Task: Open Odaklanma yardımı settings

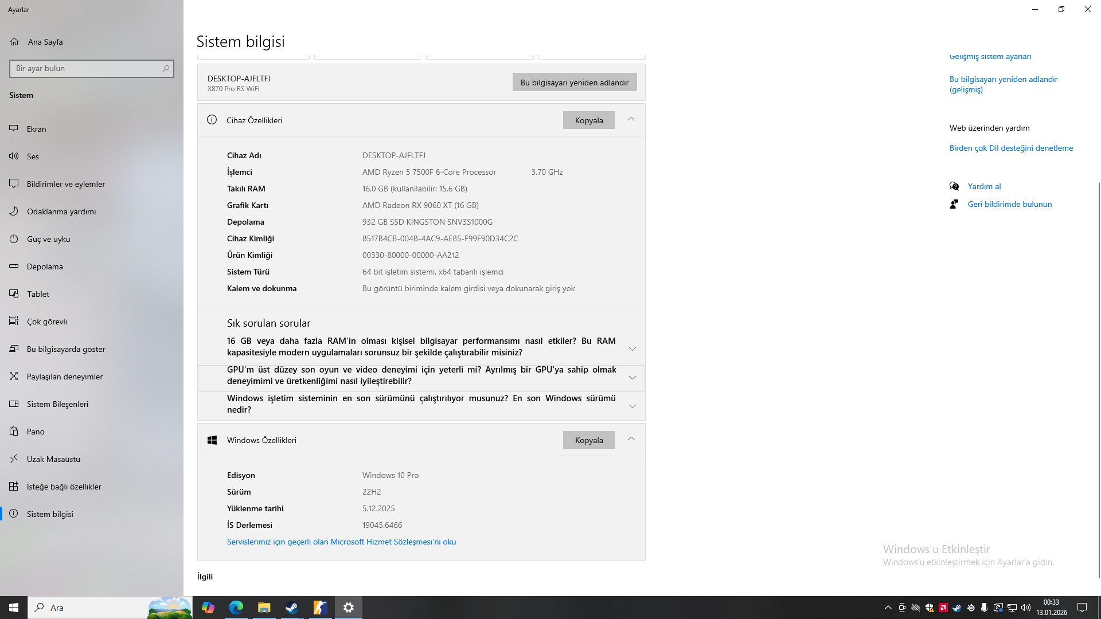Action: tap(92, 211)
